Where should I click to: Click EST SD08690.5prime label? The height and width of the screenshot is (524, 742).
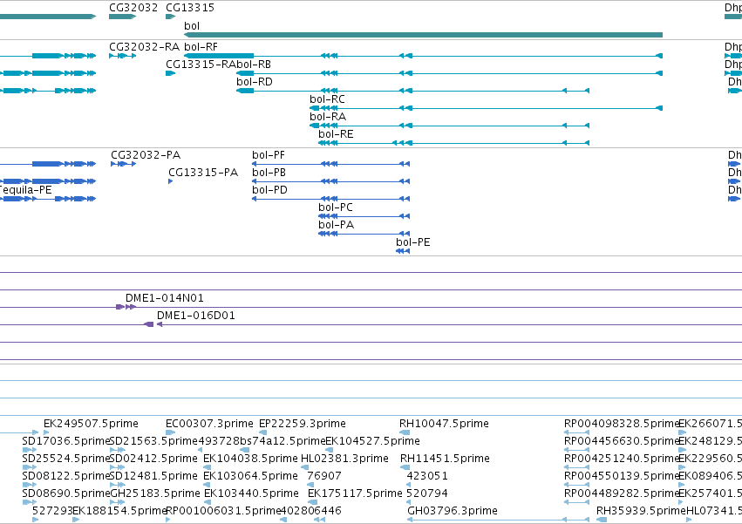pyautogui.click(x=66, y=493)
